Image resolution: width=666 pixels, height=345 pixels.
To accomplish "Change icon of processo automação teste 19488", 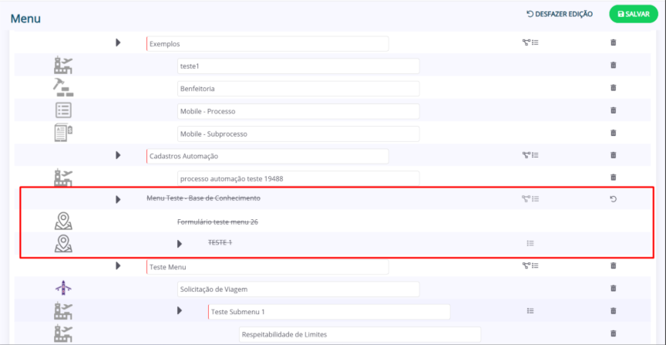I will [63, 178].
